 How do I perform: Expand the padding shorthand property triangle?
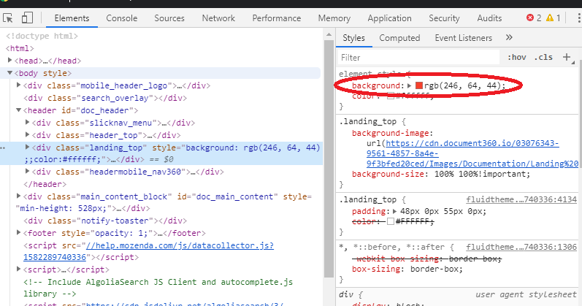(x=394, y=211)
